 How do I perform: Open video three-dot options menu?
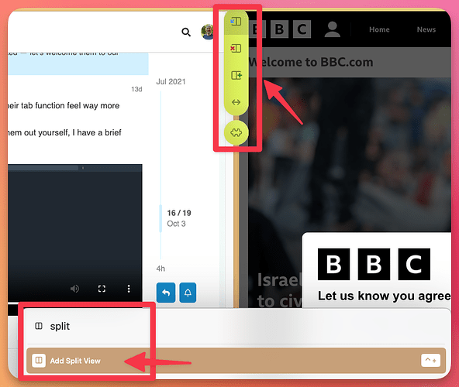pyautogui.click(x=129, y=289)
